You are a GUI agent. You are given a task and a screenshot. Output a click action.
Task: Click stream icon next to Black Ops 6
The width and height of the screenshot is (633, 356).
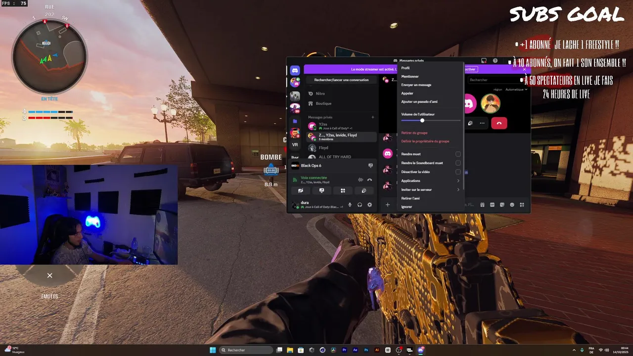click(370, 166)
